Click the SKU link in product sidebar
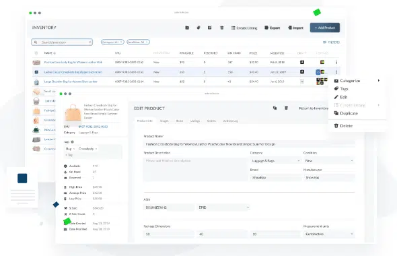The height and width of the screenshot is (256, 397). (93, 127)
